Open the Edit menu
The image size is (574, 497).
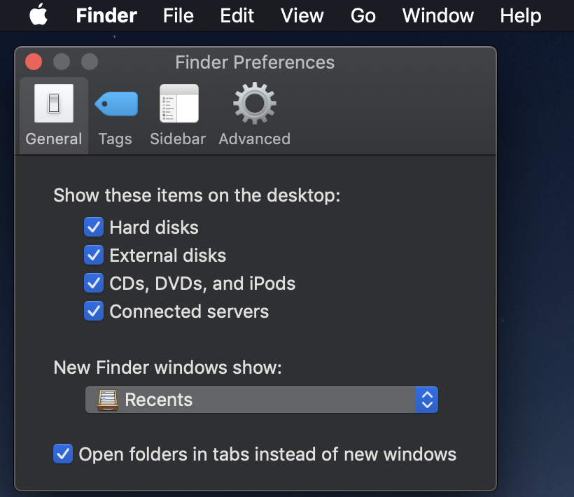click(x=237, y=15)
